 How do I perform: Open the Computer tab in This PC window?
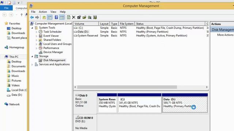21,8
